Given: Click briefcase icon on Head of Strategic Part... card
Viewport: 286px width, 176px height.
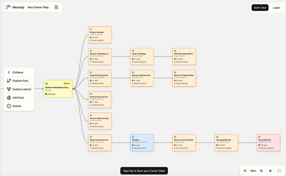Looking at the screenshot, I should coord(91,72).
